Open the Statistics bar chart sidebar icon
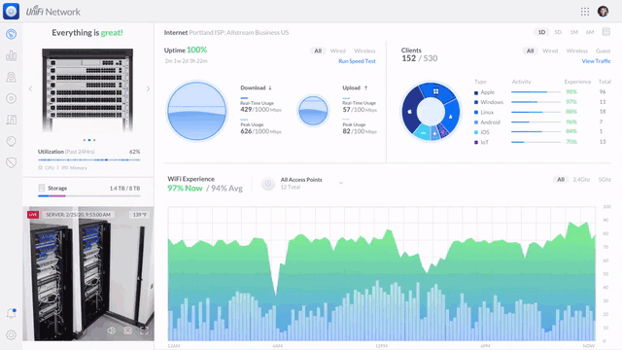 (x=11, y=55)
